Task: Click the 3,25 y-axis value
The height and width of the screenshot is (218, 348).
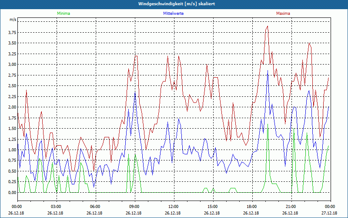Action: point(12,54)
